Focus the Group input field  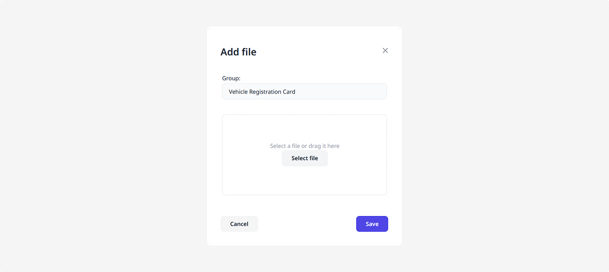click(x=304, y=92)
